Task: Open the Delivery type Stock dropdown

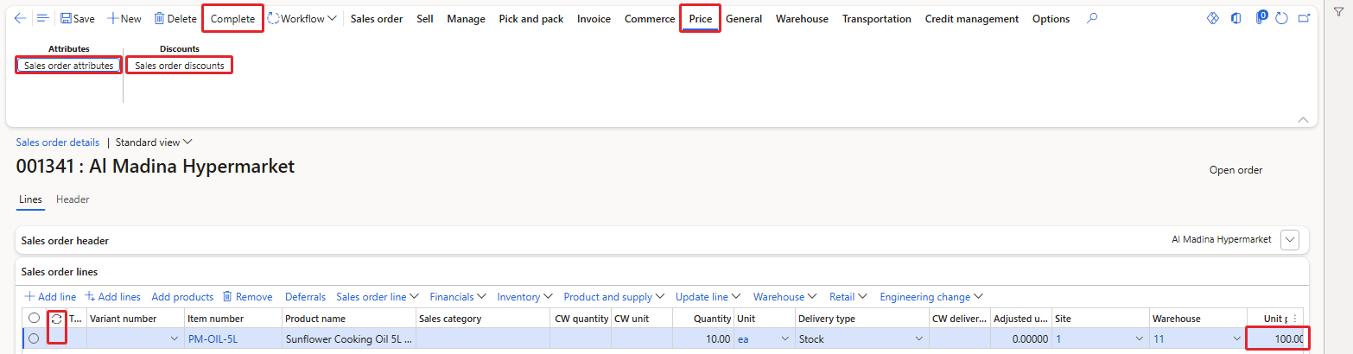Action: (919, 339)
